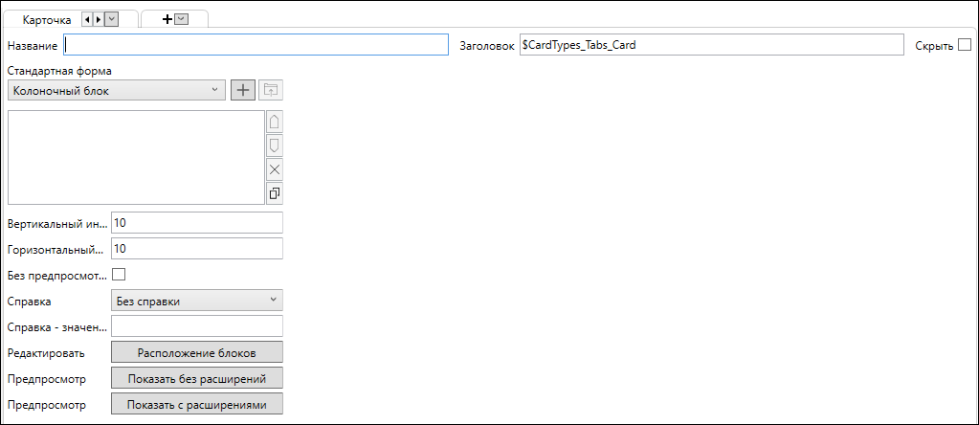Click the Название text field
The image size is (979, 425).
(x=256, y=45)
